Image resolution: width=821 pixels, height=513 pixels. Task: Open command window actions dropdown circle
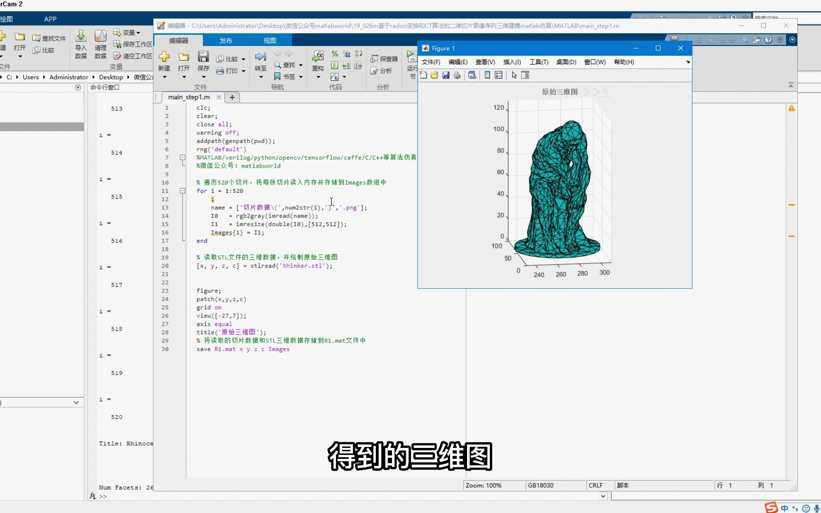[78, 88]
